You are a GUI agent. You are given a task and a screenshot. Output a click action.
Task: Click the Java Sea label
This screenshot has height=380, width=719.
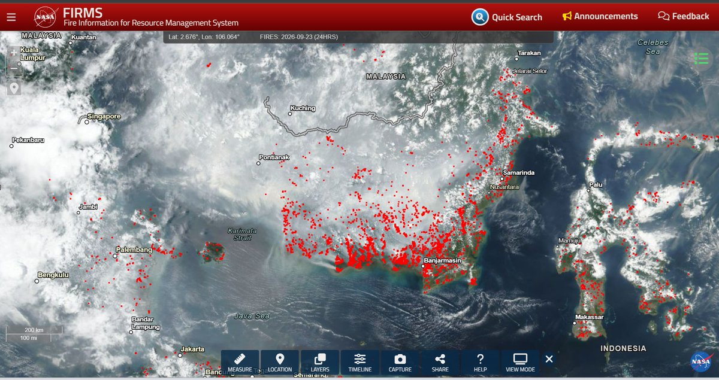252,315
